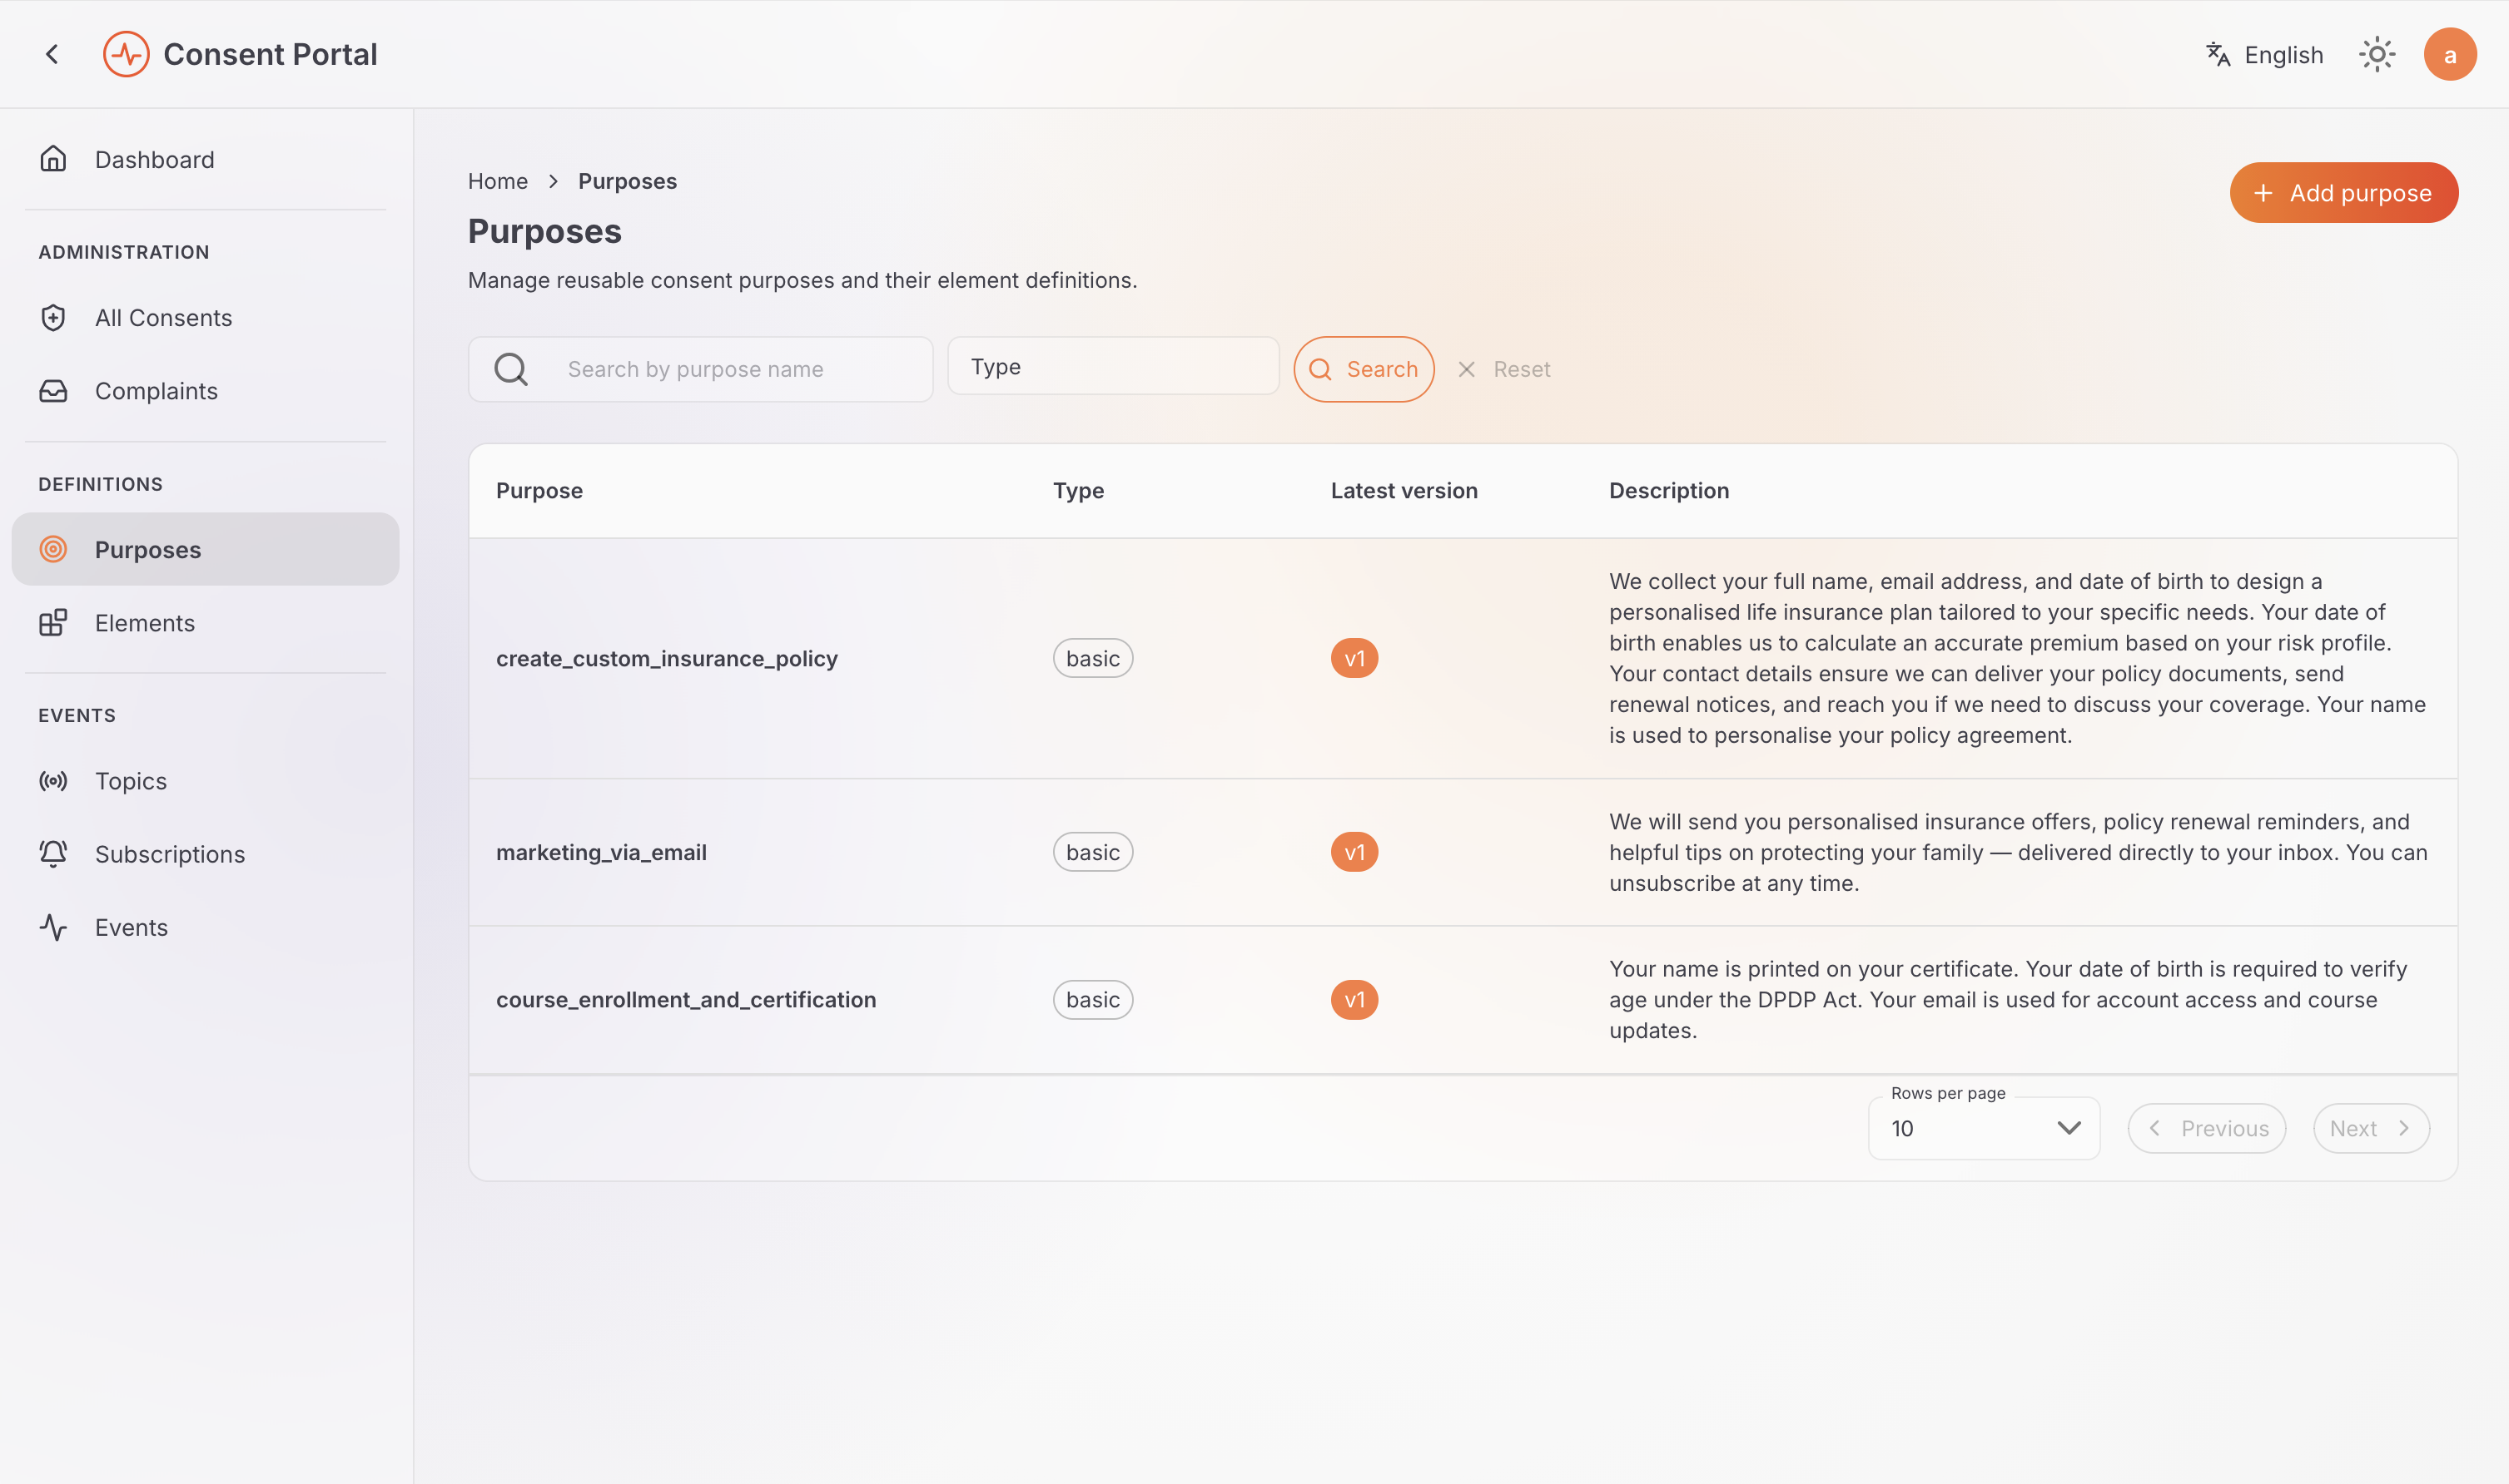
Task: Click the Topics broadcast icon
Action: point(53,780)
